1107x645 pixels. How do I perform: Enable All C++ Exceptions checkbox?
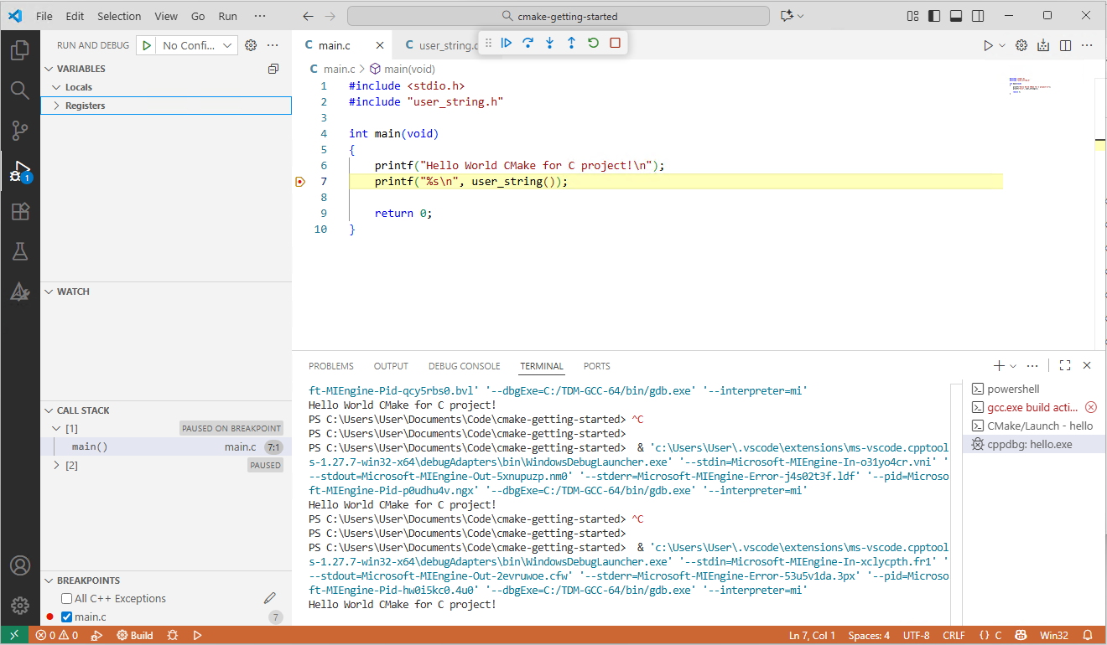pyautogui.click(x=67, y=599)
